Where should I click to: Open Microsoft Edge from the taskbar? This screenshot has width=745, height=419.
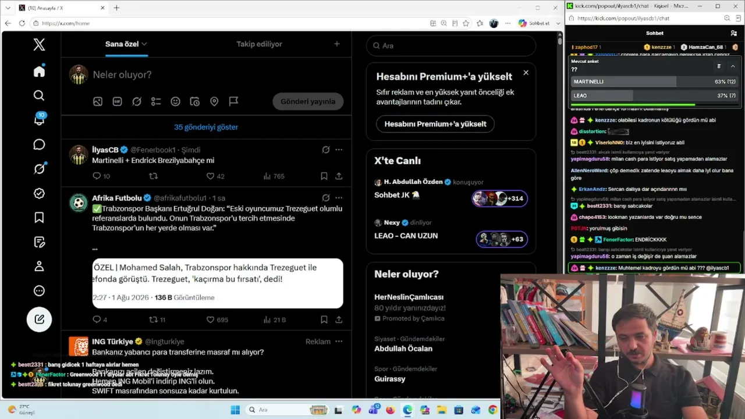[x=407, y=410]
